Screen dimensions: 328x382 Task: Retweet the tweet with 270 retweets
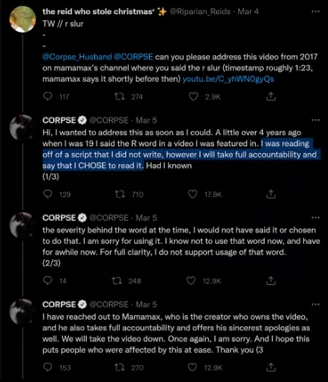[x=119, y=368]
